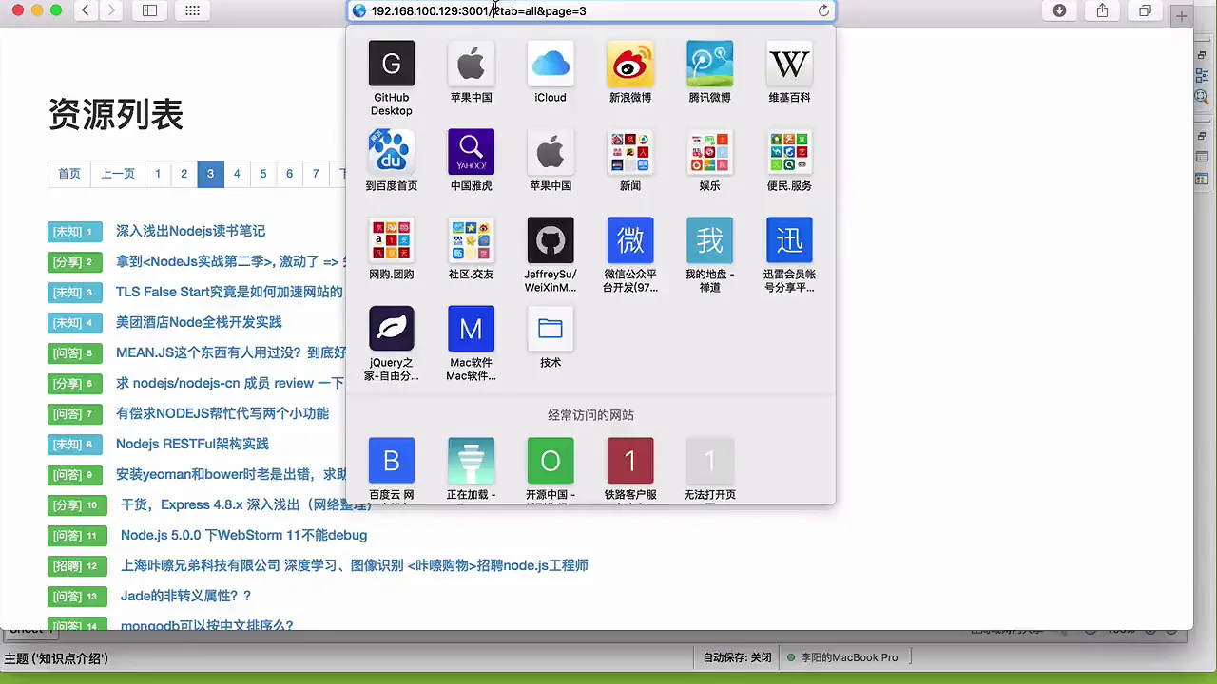Open the JeffreySu/WeiXinM GitHub favorite
The height and width of the screenshot is (684, 1217).
click(551, 240)
